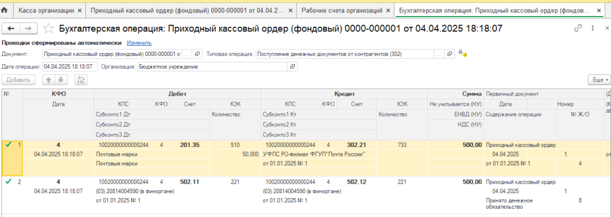Select debit account 201.35 cell
This screenshot has height=217, width=611.
coord(190,145)
